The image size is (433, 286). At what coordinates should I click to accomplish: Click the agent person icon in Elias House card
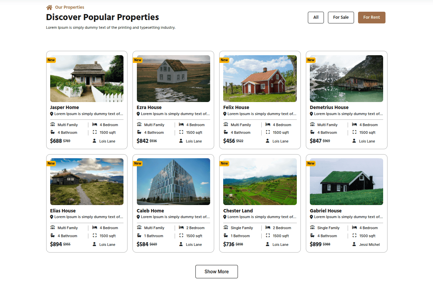pos(94,244)
